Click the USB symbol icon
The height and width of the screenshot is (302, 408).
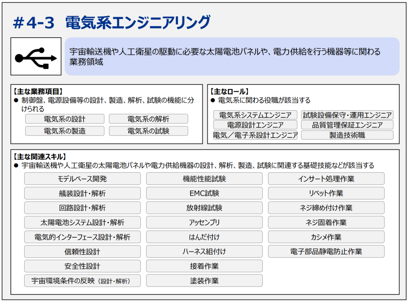click(x=36, y=57)
